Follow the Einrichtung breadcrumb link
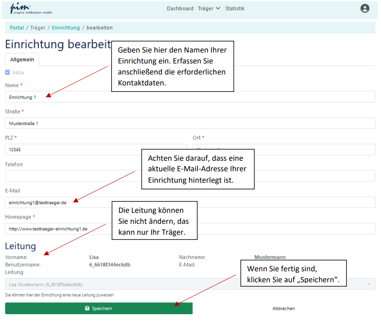Screen dimensions: 381x327 pos(66,28)
